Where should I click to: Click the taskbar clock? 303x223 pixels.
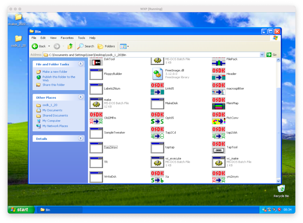[287, 210]
